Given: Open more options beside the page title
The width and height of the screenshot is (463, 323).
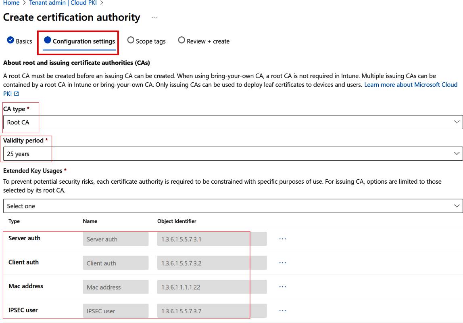Looking at the screenshot, I should tap(154, 17).
